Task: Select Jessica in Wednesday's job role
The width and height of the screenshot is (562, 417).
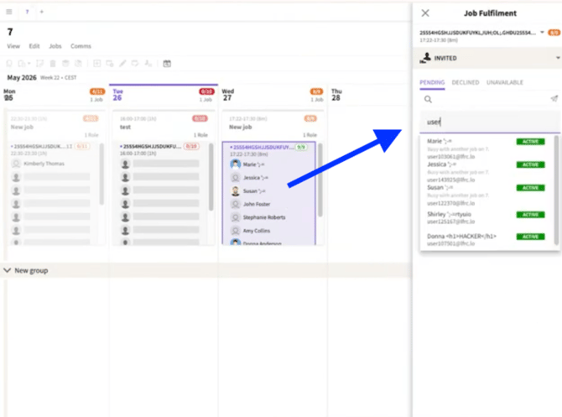Action: tap(256, 178)
